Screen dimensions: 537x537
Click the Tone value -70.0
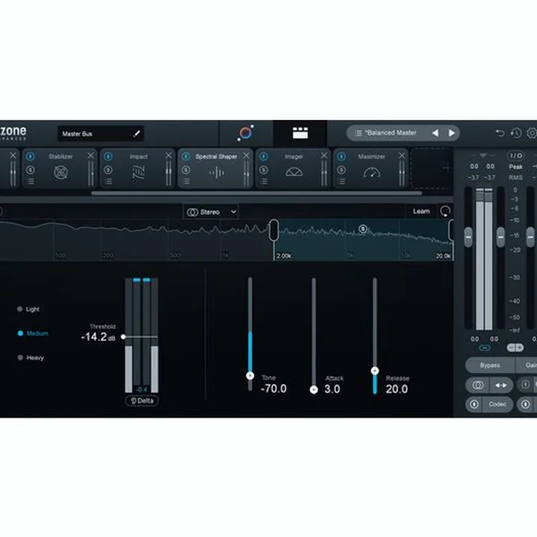point(274,389)
